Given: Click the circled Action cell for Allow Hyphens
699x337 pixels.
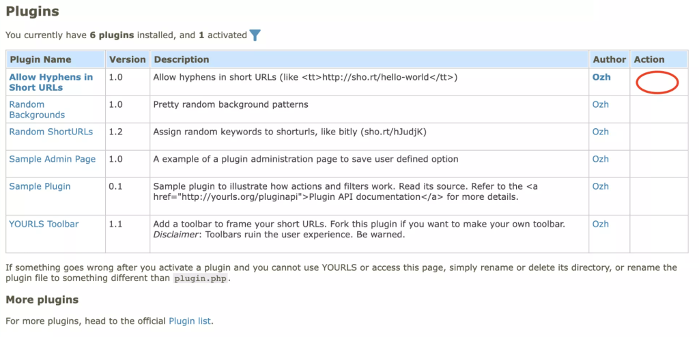Looking at the screenshot, I should (657, 83).
